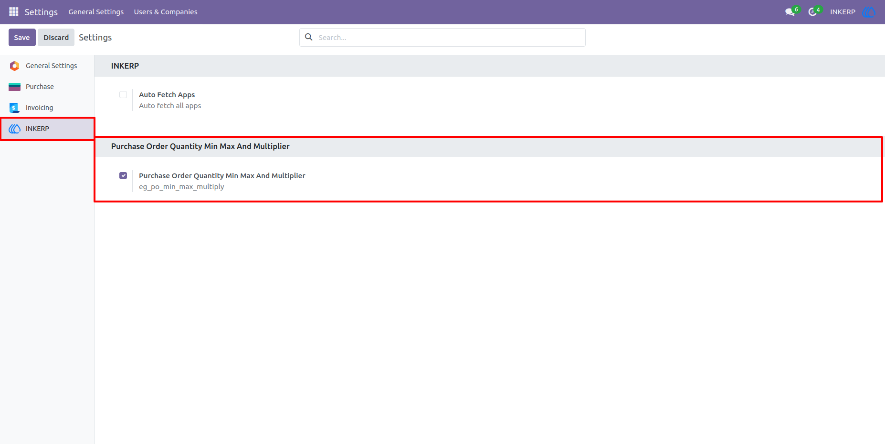Discard the settings changes
The image size is (885, 444).
56,37
